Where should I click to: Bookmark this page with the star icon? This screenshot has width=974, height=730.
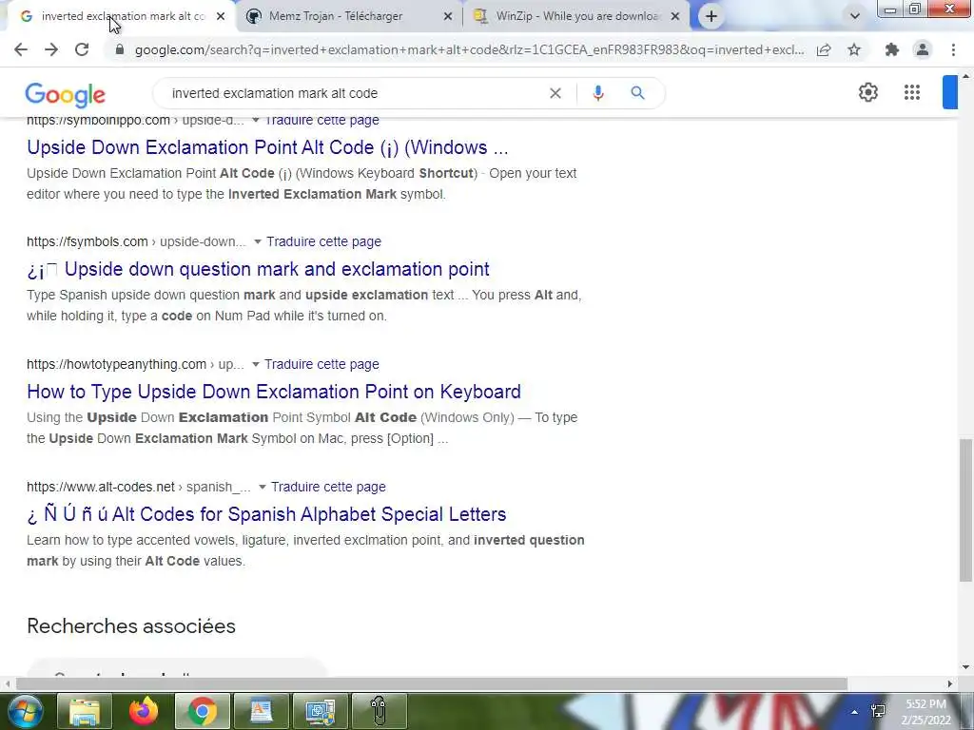click(x=854, y=49)
